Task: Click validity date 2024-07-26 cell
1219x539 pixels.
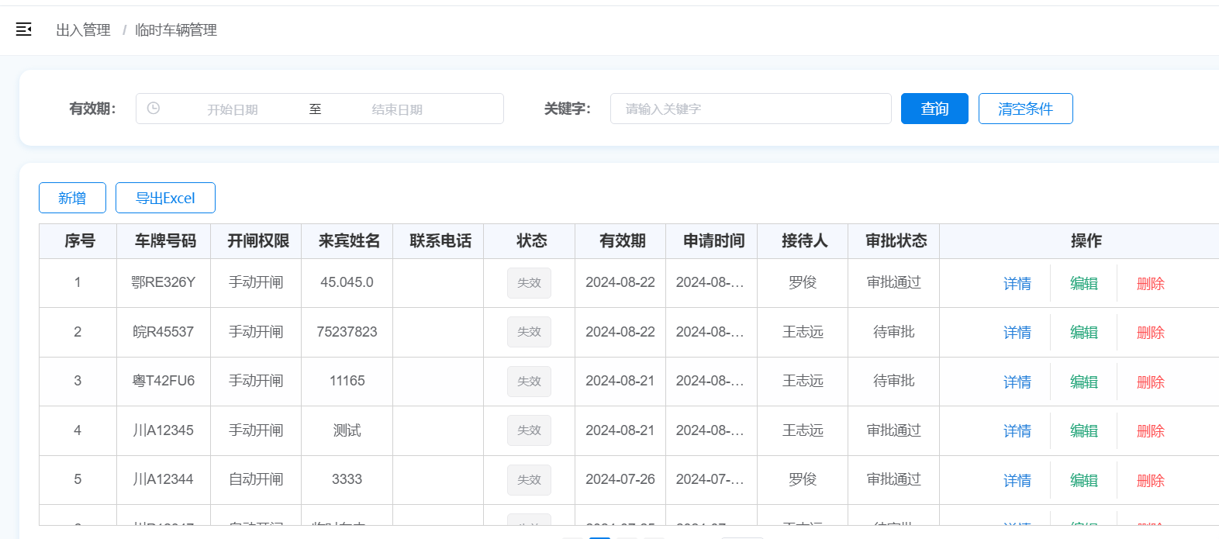Action: click(620, 479)
